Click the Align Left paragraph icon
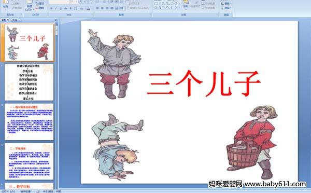This screenshot has width=311, height=193. click(97, 8)
